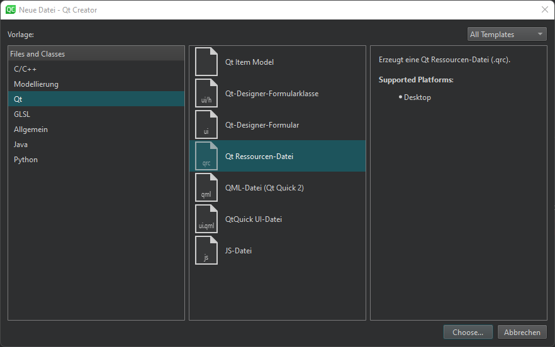Select the JS-Datei template label

[238, 251]
